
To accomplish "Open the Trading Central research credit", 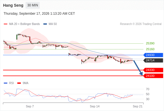I will coord(141,24).
